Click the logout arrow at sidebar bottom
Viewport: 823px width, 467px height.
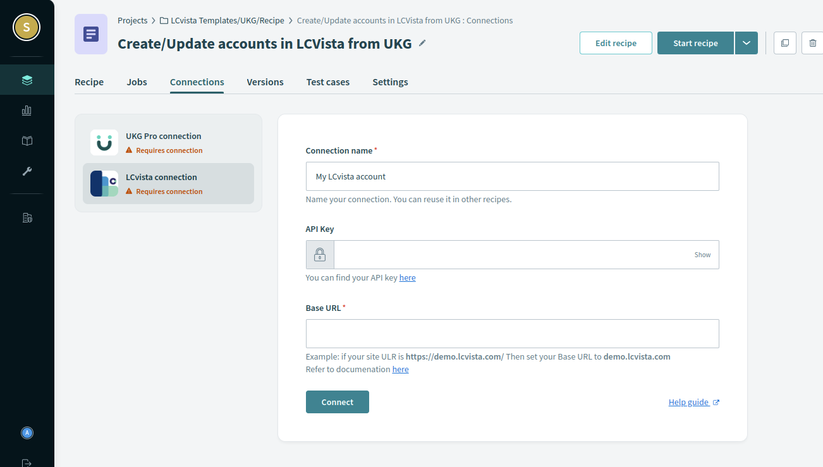(x=27, y=462)
